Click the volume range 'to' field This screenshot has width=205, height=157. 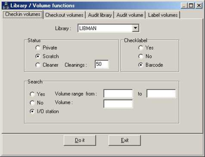pos(161,93)
